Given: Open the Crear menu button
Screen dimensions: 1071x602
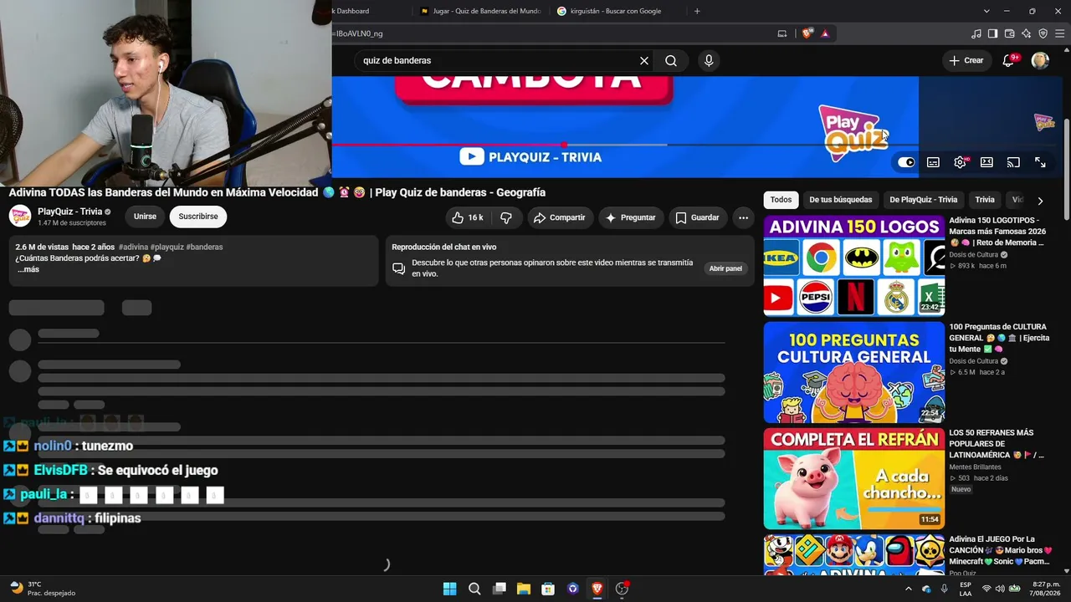Looking at the screenshot, I should [x=966, y=60].
